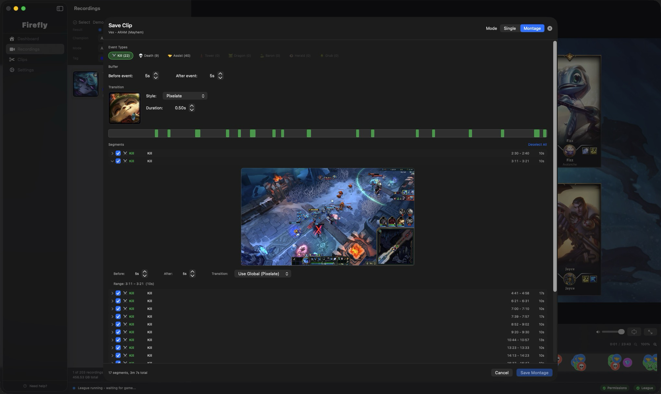Toggle the sidebar panel icon
The width and height of the screenshot is (661, 394).
point(60,8)
